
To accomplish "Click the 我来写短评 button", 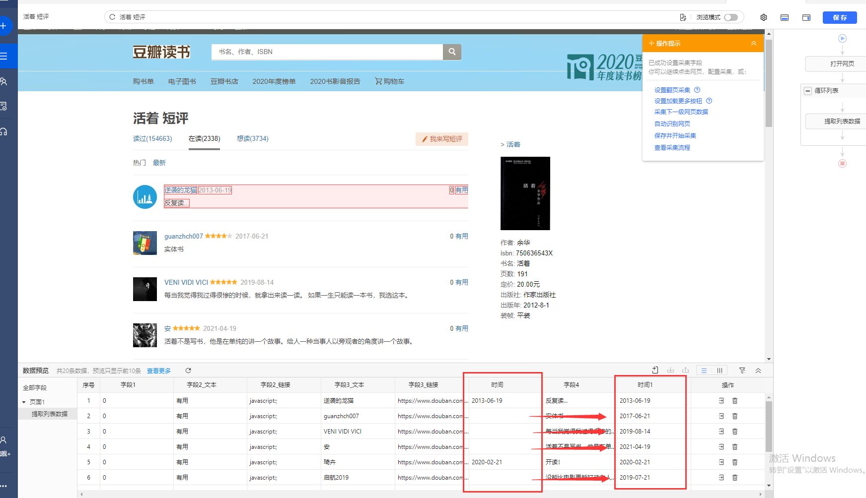I will 442,139.
